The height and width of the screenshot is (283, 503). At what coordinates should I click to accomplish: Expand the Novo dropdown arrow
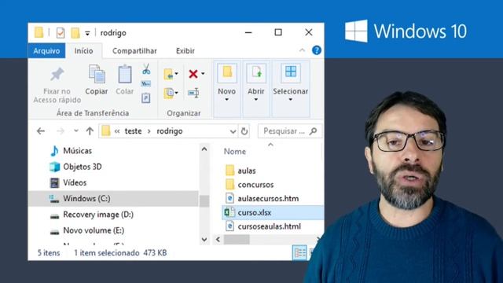(227, 100)
